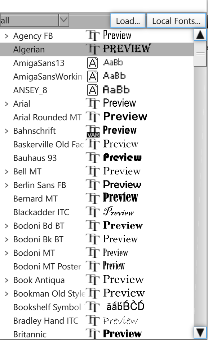Click the TrueType icon for Blackadder ITC
208x340 pixels.
[93, 212]
